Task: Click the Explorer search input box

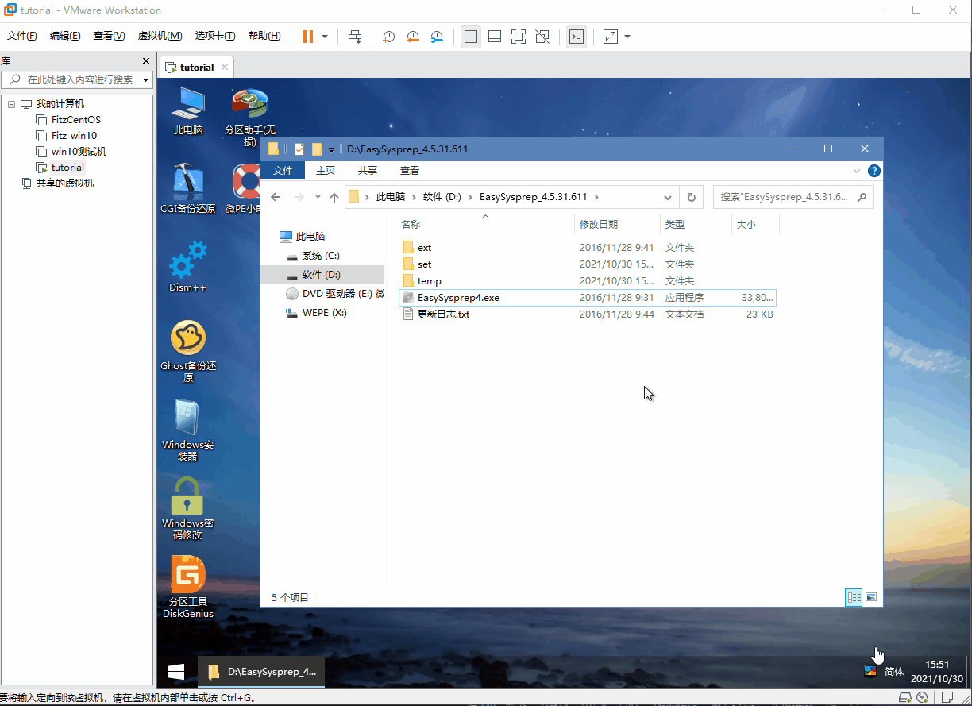Action: tap(785, 197)
